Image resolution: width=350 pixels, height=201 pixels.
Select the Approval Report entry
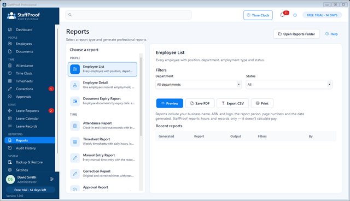102,188
